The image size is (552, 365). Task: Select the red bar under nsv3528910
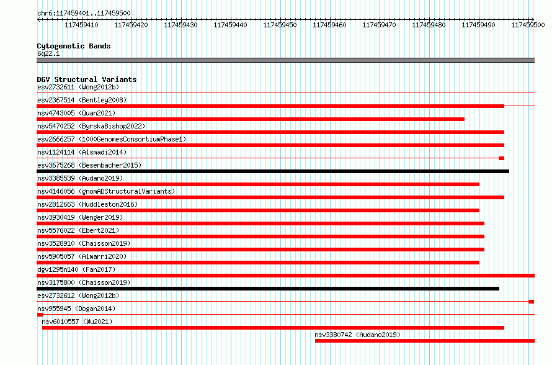point(260,250)
